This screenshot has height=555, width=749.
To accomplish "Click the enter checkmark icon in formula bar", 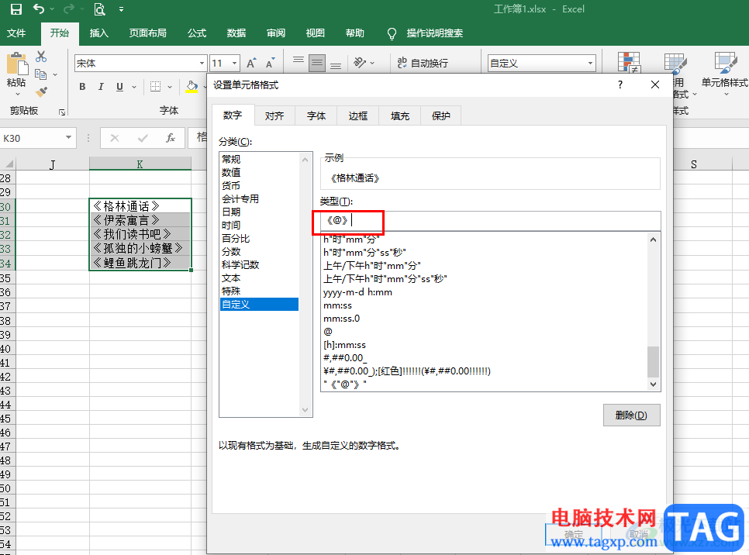I will [143, 138].
